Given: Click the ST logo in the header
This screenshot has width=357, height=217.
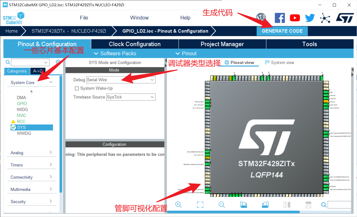Looking at the screenshot, I should [345, 18].
